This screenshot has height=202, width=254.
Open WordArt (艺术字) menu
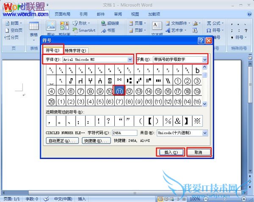coord(176,30)
